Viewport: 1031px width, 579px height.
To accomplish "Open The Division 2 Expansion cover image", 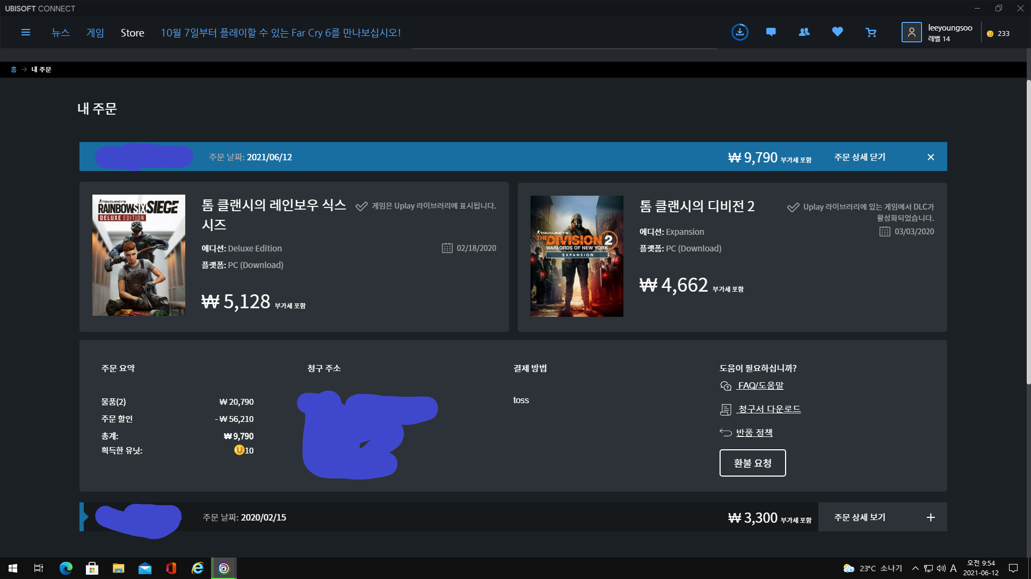I will [577, 256].
